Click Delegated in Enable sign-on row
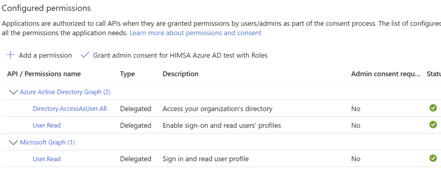Image resolution: width=441 pixels, height=170 pixels. (136, 125)
